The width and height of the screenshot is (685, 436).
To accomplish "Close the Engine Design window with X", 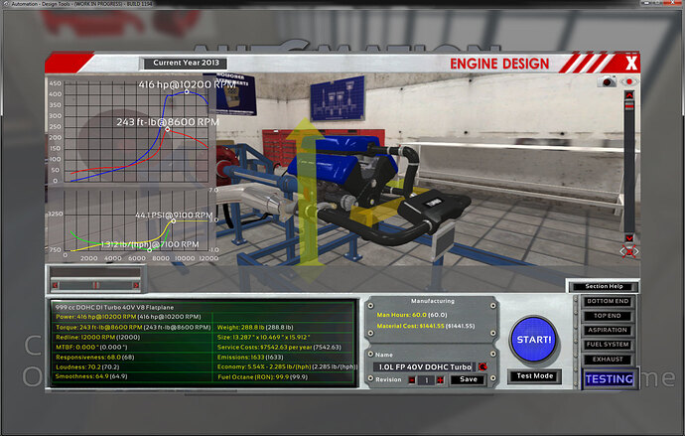I will tap(631, 64).
